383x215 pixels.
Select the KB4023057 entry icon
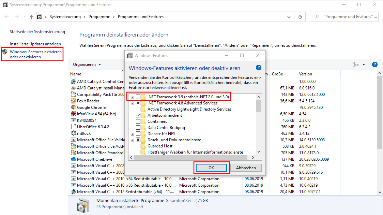pyautogui.click(x=73, y=120)
